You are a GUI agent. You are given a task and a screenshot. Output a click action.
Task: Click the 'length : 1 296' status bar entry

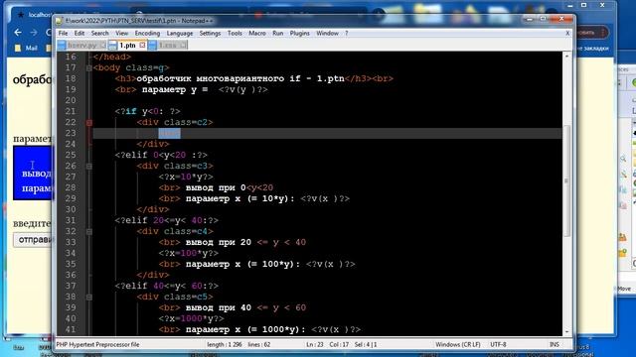pos(225,345)
